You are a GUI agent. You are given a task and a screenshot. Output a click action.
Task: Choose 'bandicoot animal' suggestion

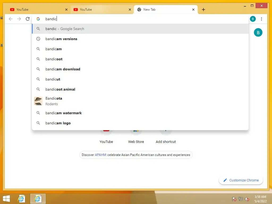coord(140,89)
